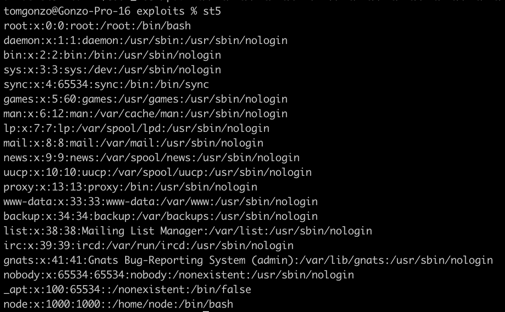505x312 pixels.
Task: Click the mail /var/mail entry
Action: point(133,143)
